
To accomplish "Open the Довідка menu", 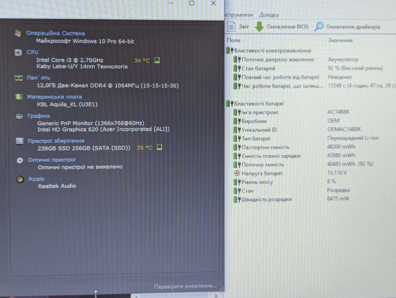I will click(x=269, y=15).
